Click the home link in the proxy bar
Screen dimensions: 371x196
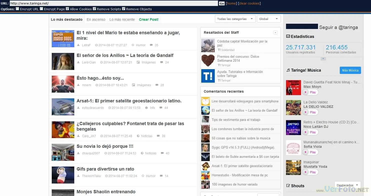(x=231, y=3)
